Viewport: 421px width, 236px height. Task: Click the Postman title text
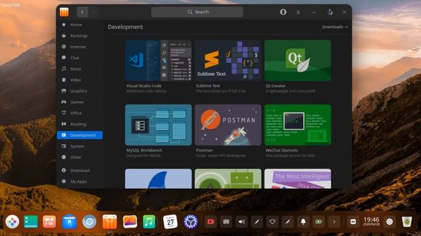(205, 150)
